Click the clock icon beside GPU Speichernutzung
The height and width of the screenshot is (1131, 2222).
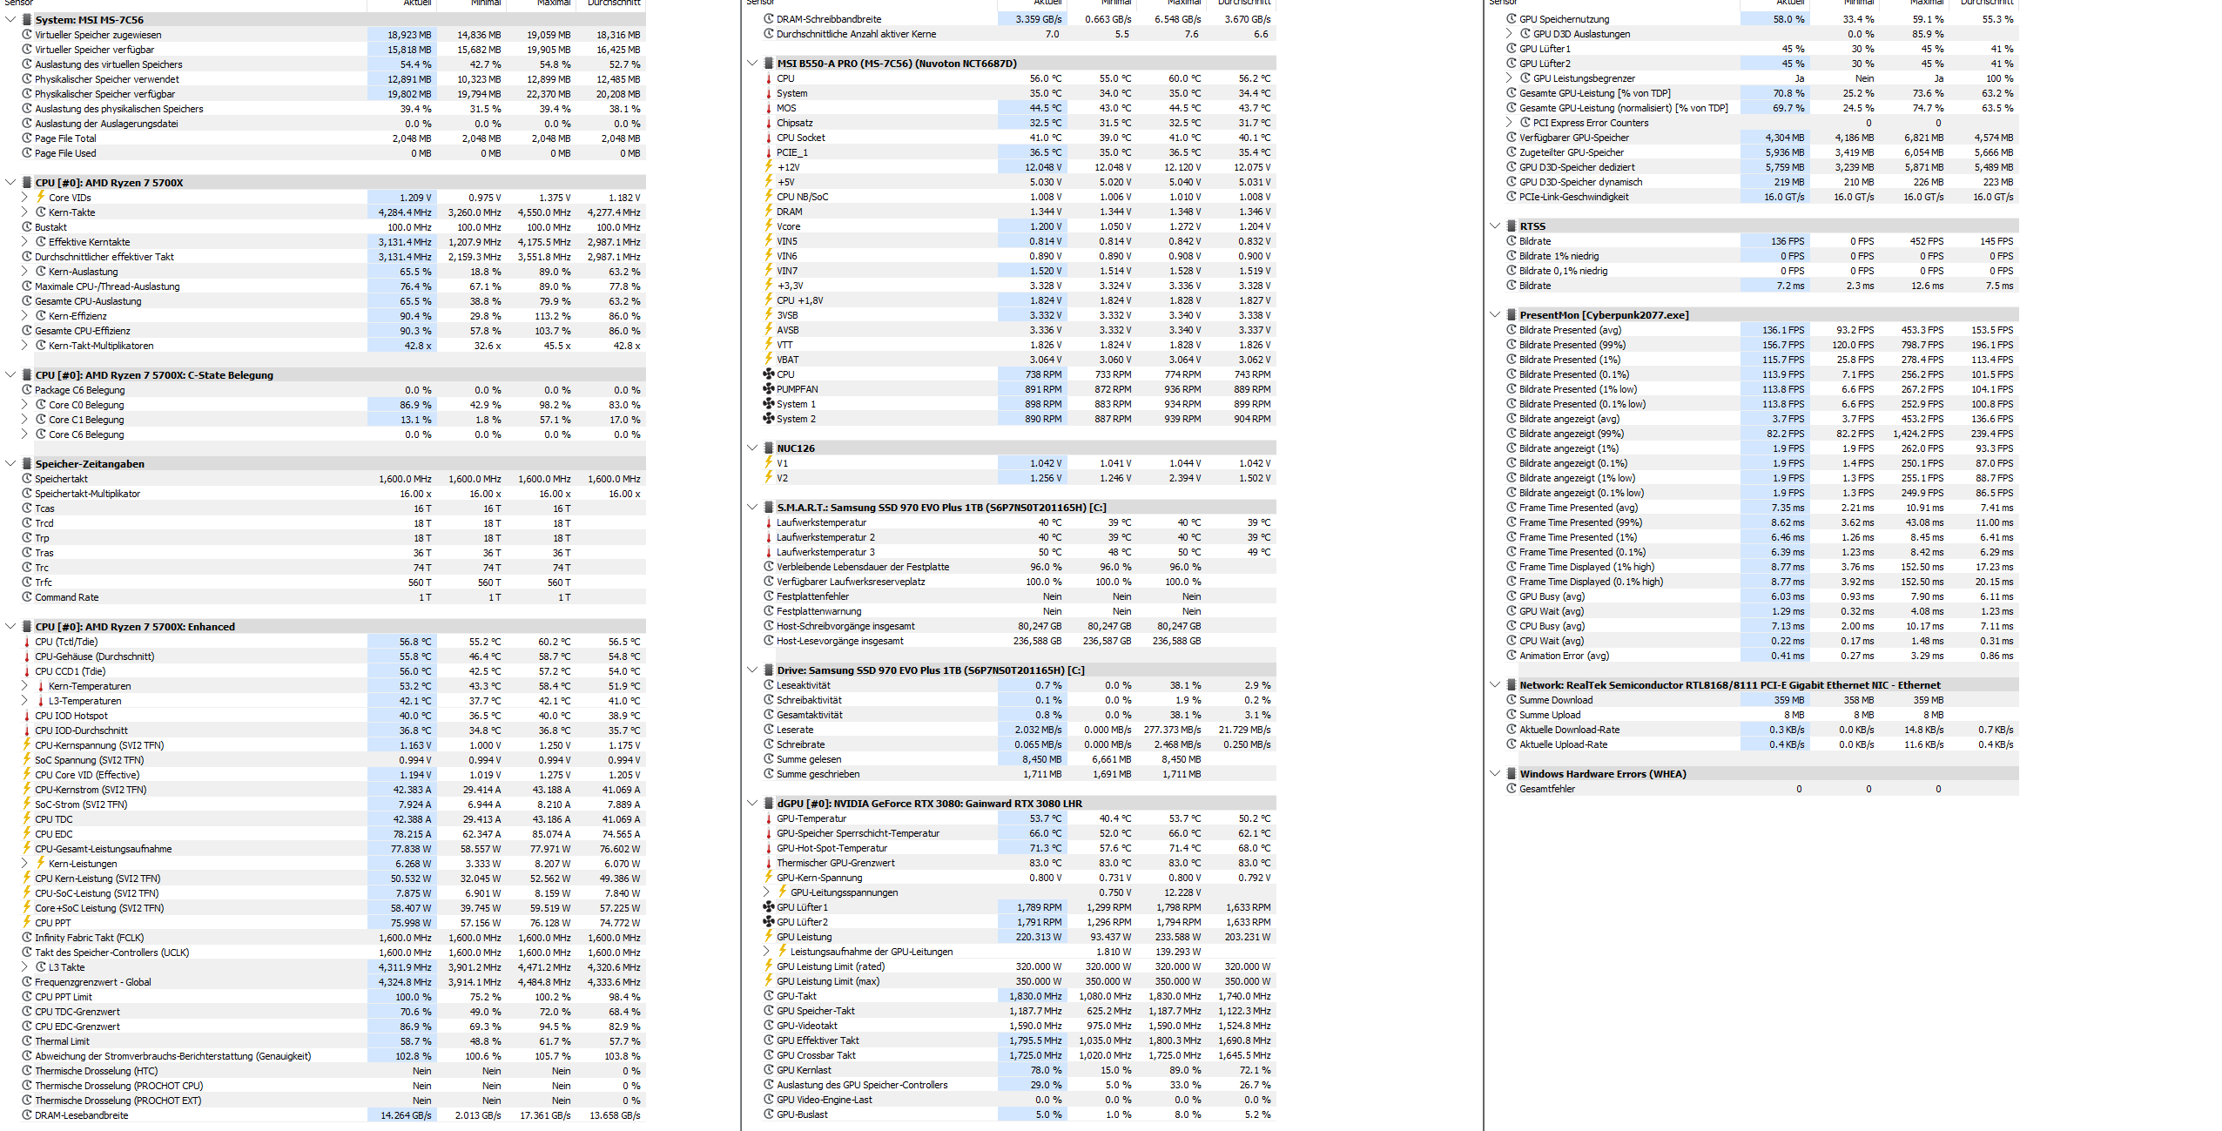coord(1512,18)
